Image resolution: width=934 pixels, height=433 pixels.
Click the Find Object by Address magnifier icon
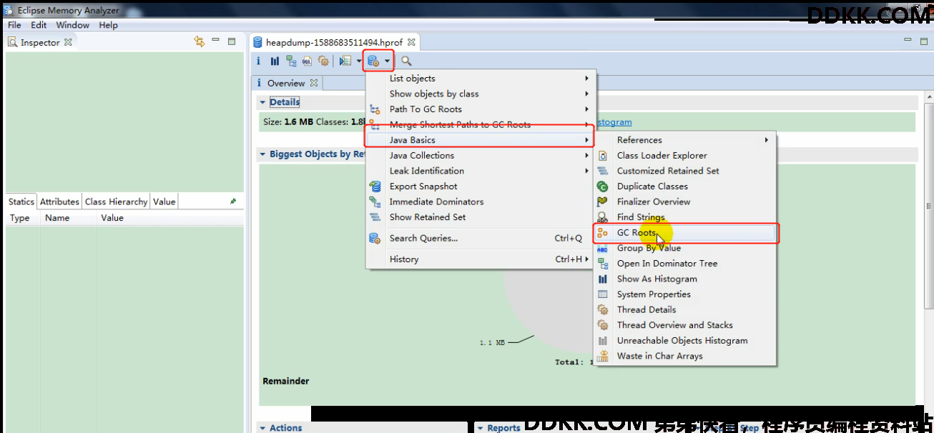(406, 61)
